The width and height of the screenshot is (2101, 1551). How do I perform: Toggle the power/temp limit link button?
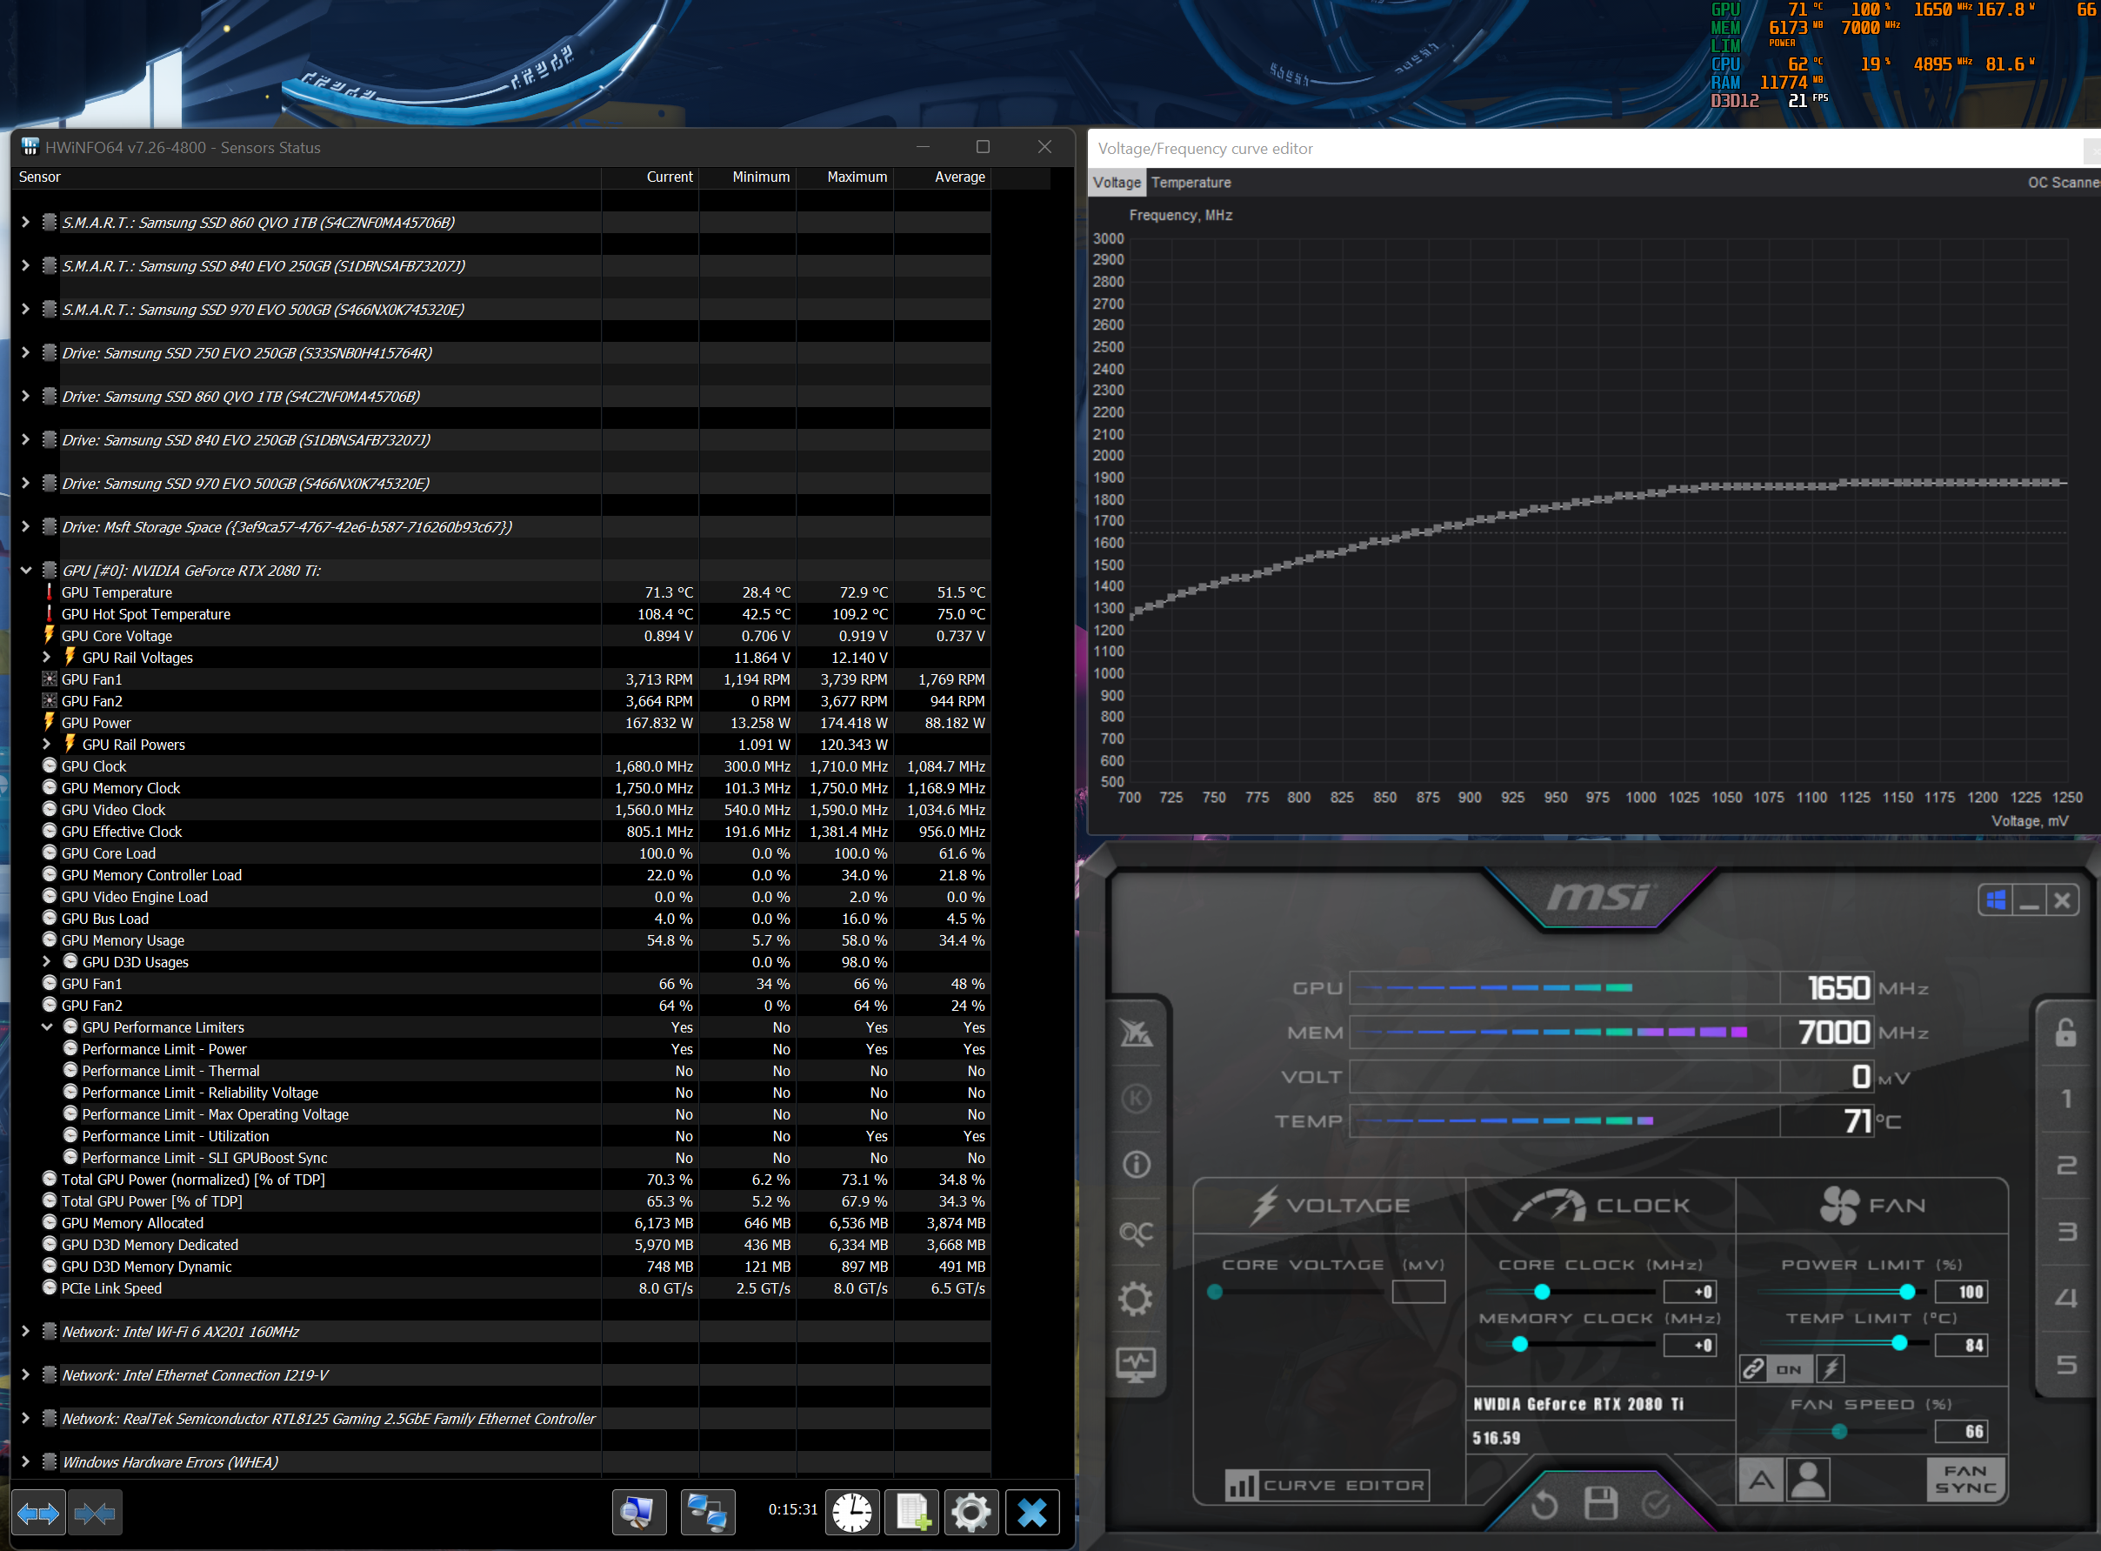click(x=1753, y=1370)
